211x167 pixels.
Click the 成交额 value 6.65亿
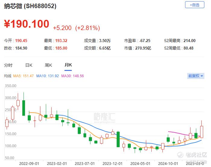[x=105, y=48]
